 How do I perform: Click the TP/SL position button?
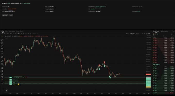[11, 15]
